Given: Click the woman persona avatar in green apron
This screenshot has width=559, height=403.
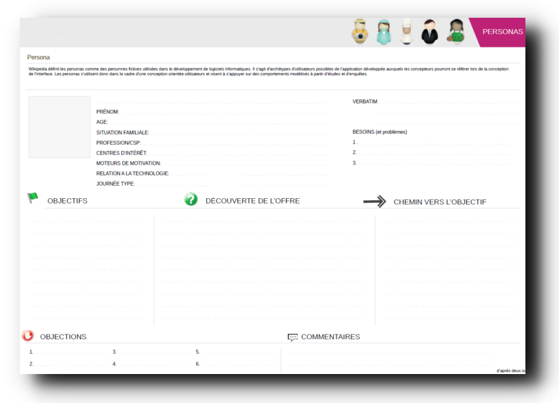Looking at the screenshot, I should [456, 32].
